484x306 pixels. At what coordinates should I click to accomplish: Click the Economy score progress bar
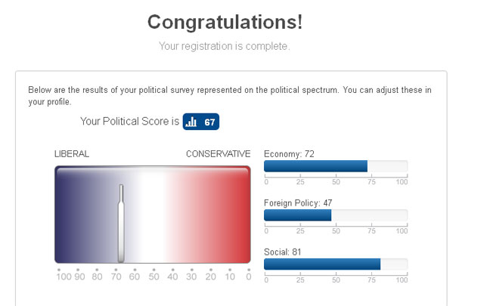(x=335, y=167)
